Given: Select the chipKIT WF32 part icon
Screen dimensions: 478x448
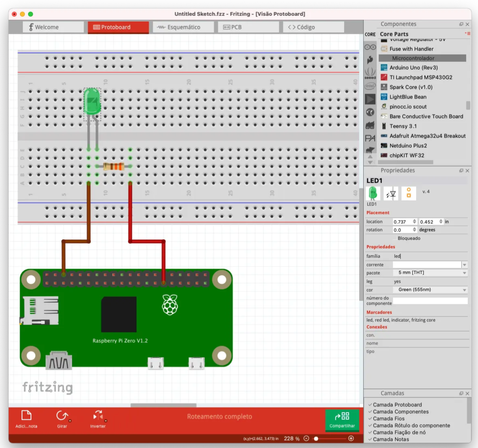Looking at the screenshot, I should click(384, 155).
